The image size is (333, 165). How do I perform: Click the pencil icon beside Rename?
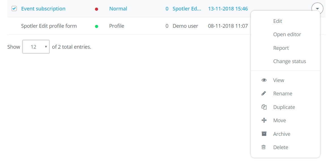tap(264, 93)
